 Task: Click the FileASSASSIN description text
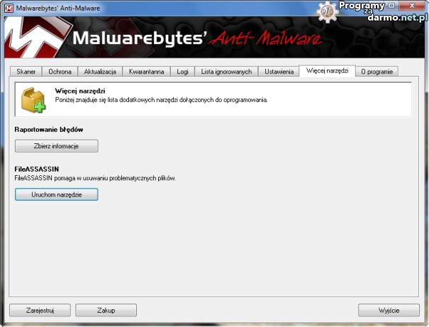tap(96, 178)
